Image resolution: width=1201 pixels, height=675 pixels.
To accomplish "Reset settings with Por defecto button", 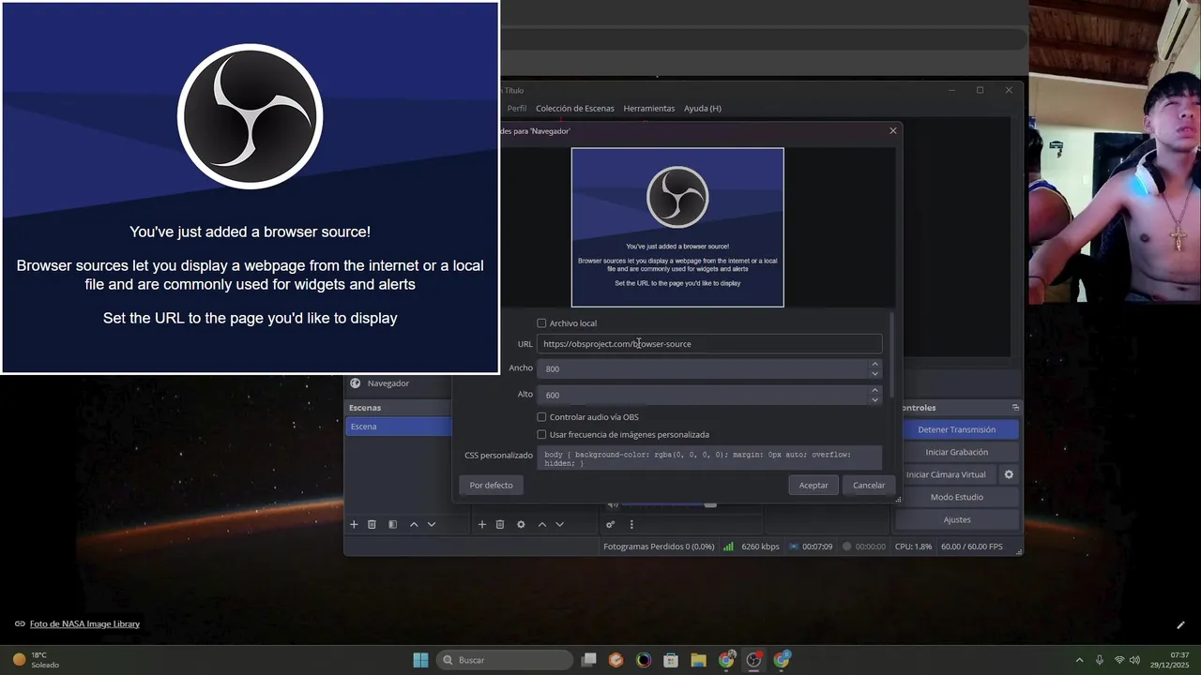I will (492, 485).
